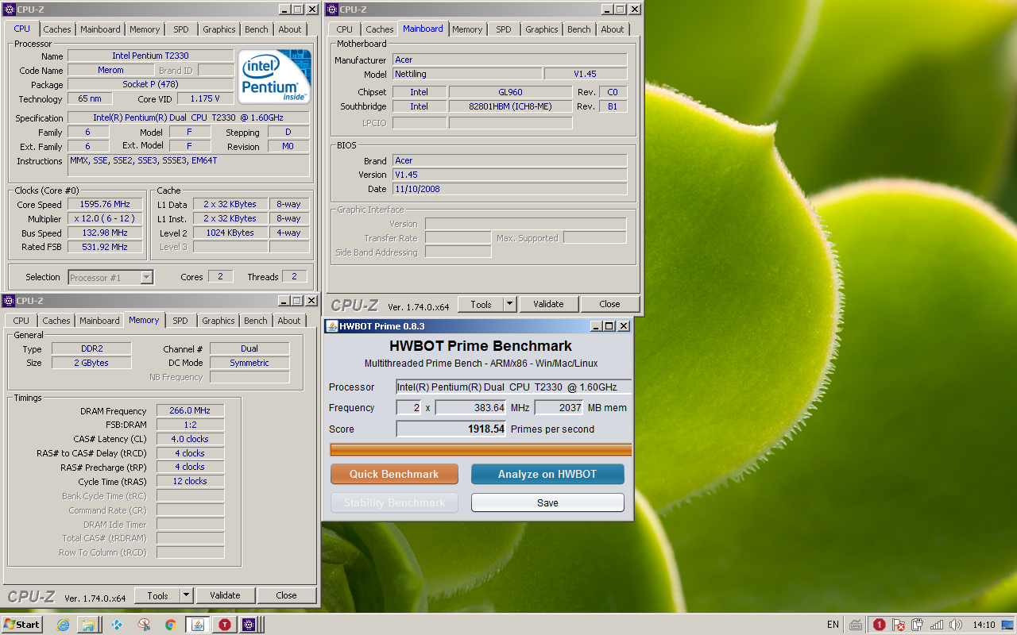The width and height of the screenshot is (1017, 635).
Task: Select SPD tab in the top-left CPU window
Action: pyautogui.click(x=181, y=29)
